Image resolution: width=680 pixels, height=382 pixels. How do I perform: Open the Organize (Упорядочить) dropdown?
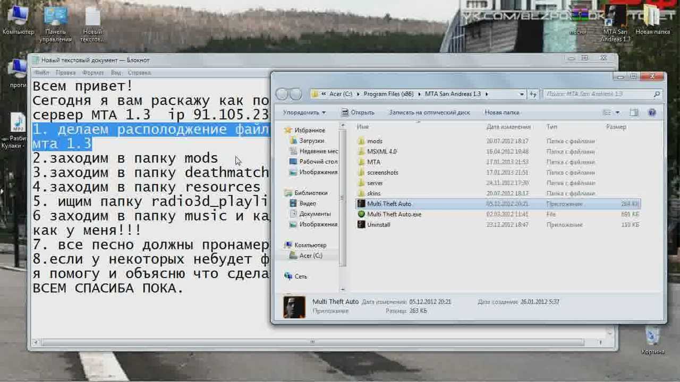pyautogui.click(x=304, y=112)
